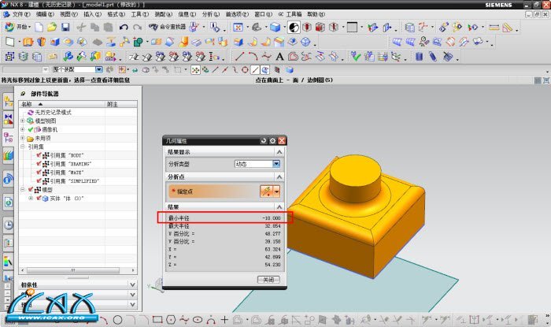The image size is (551, 327).
Task: Open the 分析类型 dropdown showing 动态
Action: click(257, 164)
